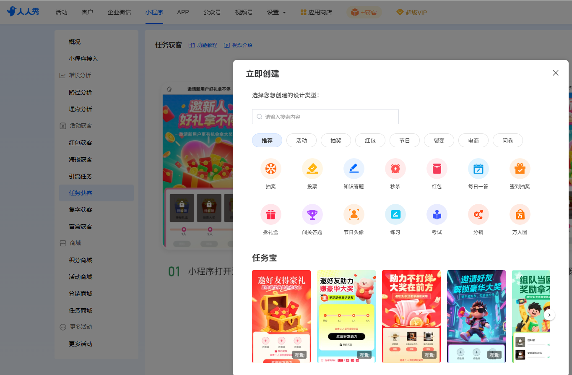This screenshot has width=572, height=375.
Task: Go to 企业微信 in top navigation
Action: tap(119, 12)
